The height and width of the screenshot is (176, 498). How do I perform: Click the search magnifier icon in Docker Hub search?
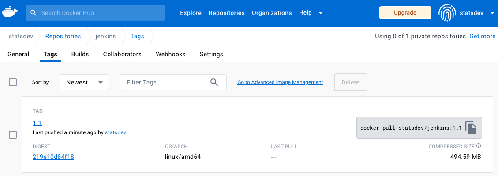click(x=34, y=13)
